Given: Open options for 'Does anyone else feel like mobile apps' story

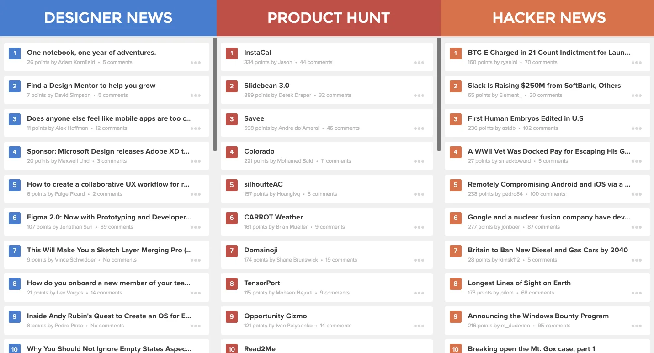Looking at the screenshot, I should pyautogui.click(x=196, y=128).
